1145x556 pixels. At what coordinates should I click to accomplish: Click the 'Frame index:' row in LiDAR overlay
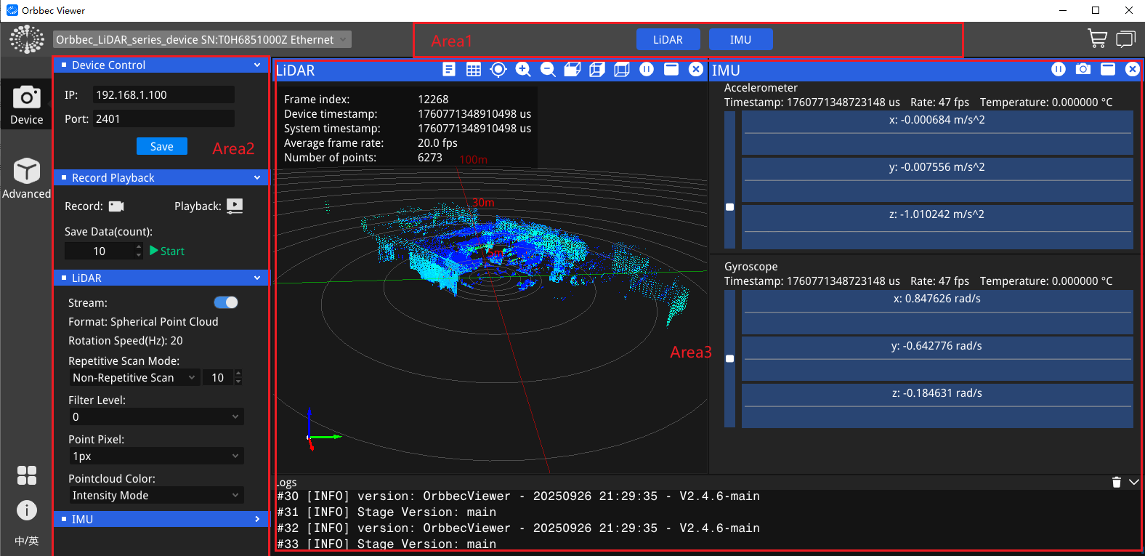click(366, 100)
